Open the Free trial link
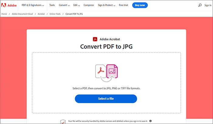The width and height of the screenshot is (213, 124). [124, 5]
